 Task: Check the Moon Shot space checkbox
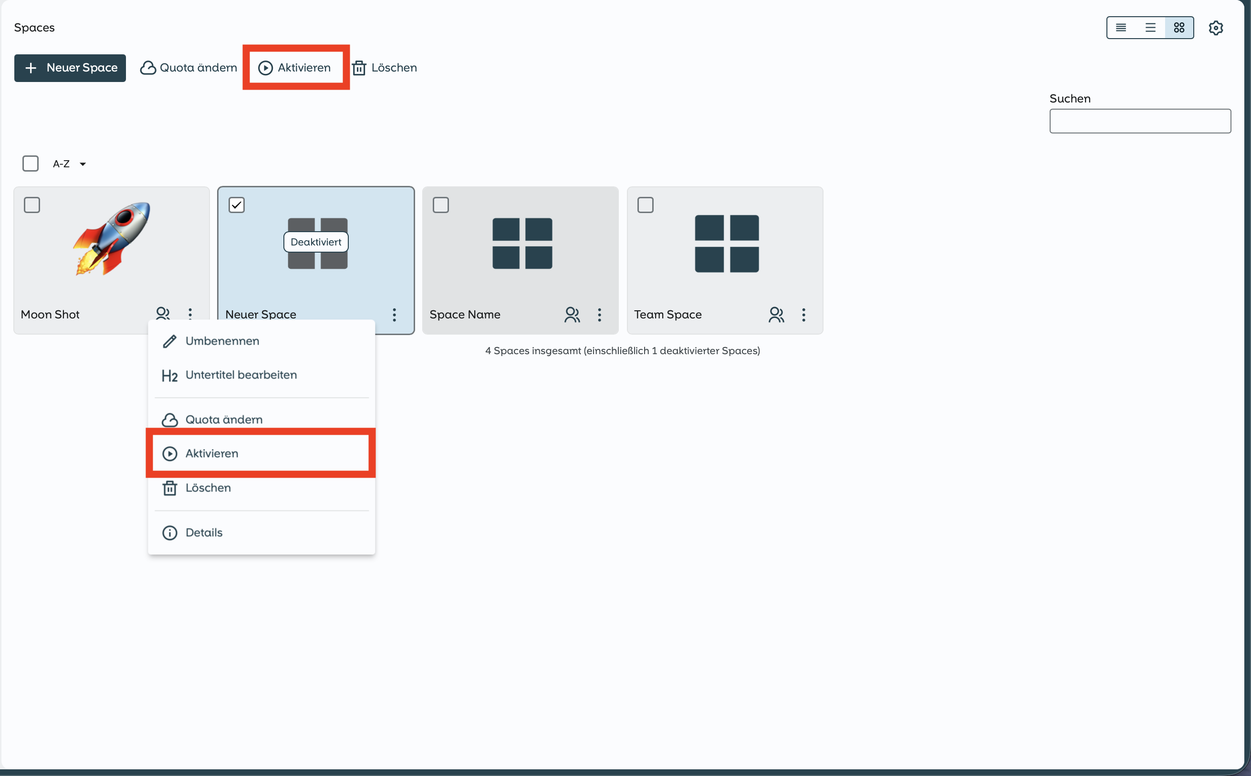click(32, 205)
